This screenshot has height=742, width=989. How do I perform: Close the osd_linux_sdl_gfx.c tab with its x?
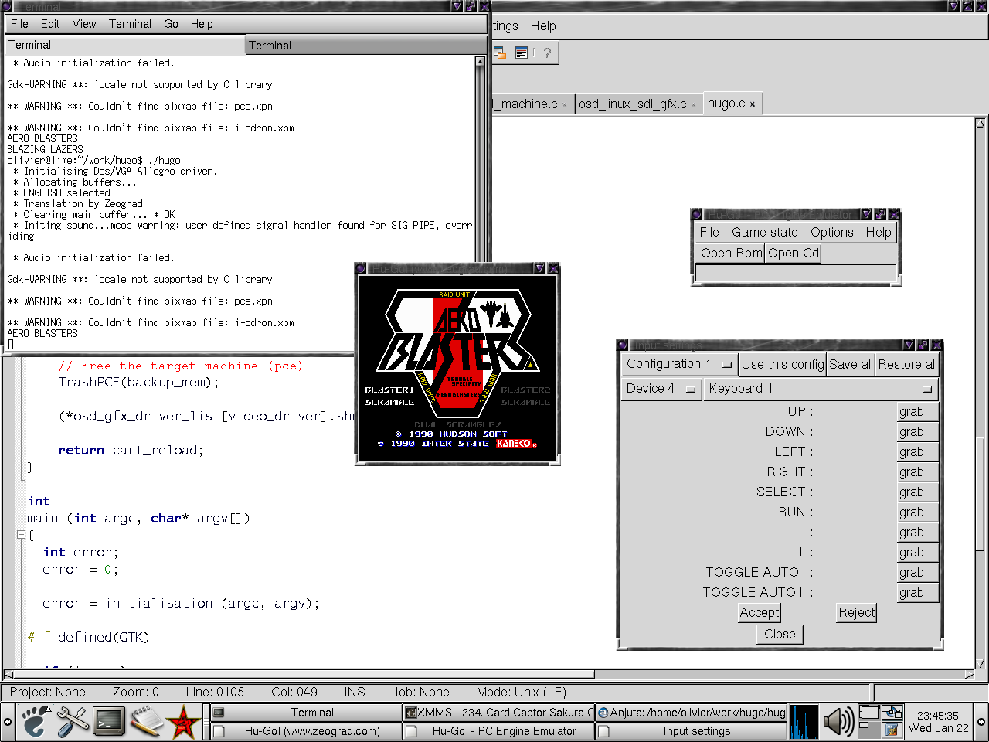[694, 105]
